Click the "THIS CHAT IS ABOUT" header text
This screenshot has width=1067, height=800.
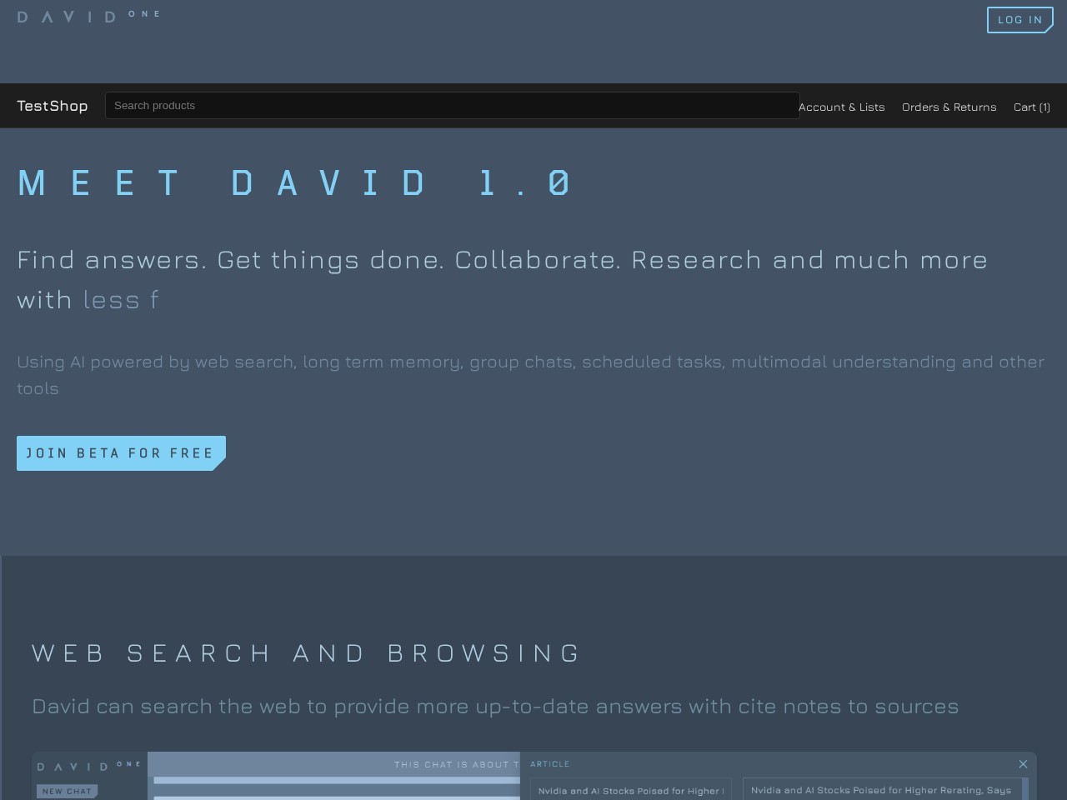[457, 764]
